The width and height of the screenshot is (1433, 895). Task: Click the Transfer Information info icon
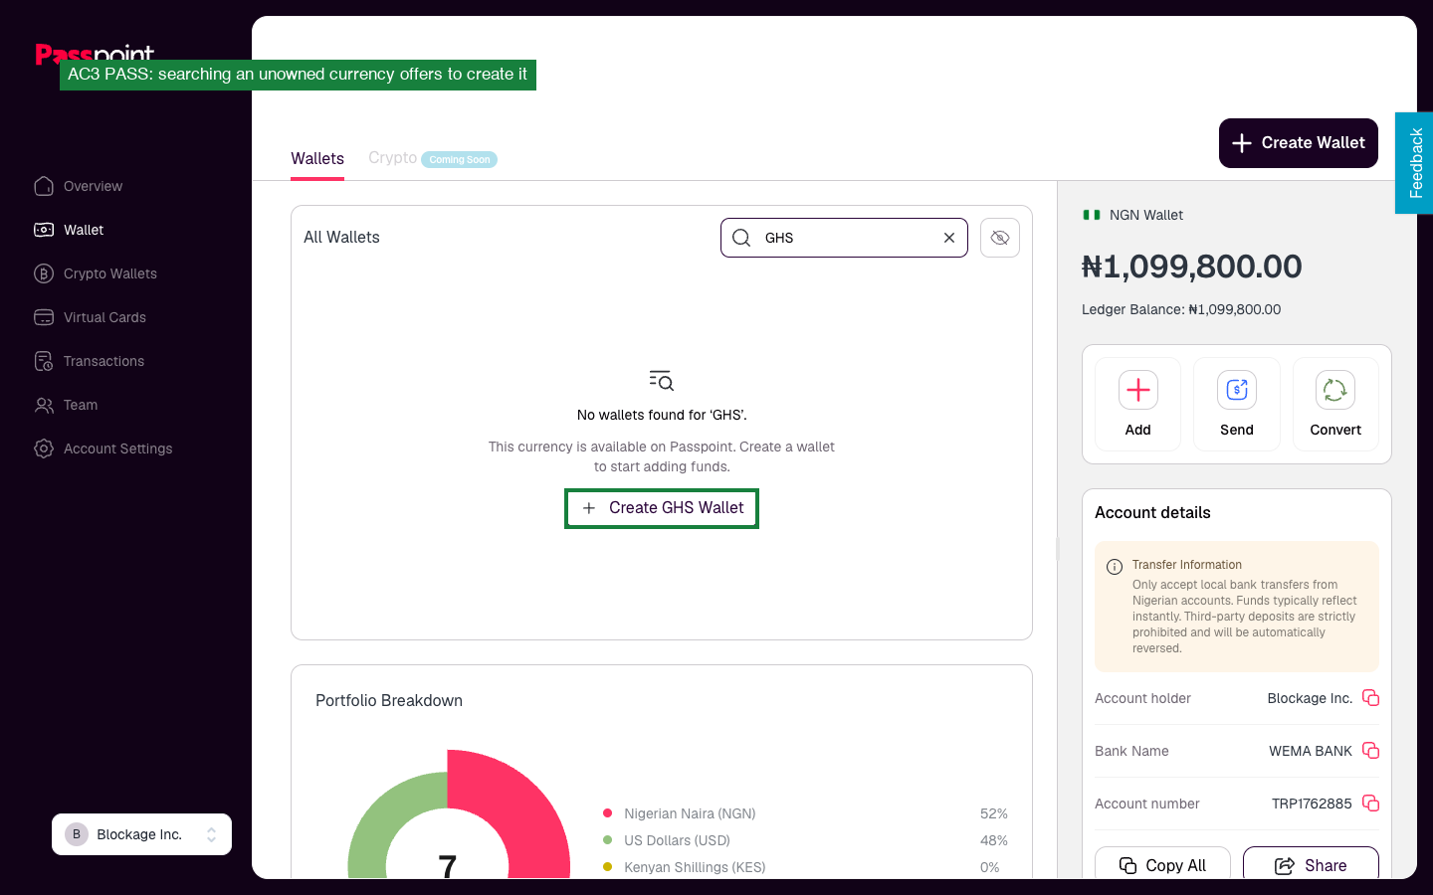tap(1115, 567)
